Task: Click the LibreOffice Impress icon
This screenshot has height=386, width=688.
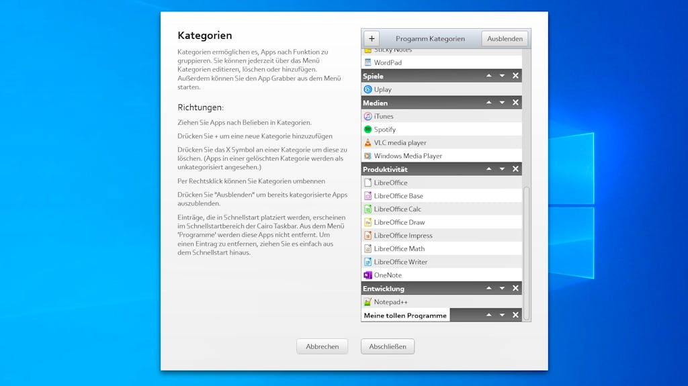Action: tap(368, 235)
